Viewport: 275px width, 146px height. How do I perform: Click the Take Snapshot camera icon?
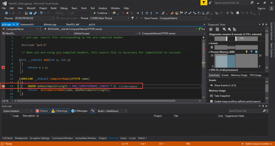(x=211, y=96)
